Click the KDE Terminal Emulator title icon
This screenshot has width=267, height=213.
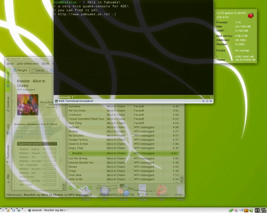[56, 101]
